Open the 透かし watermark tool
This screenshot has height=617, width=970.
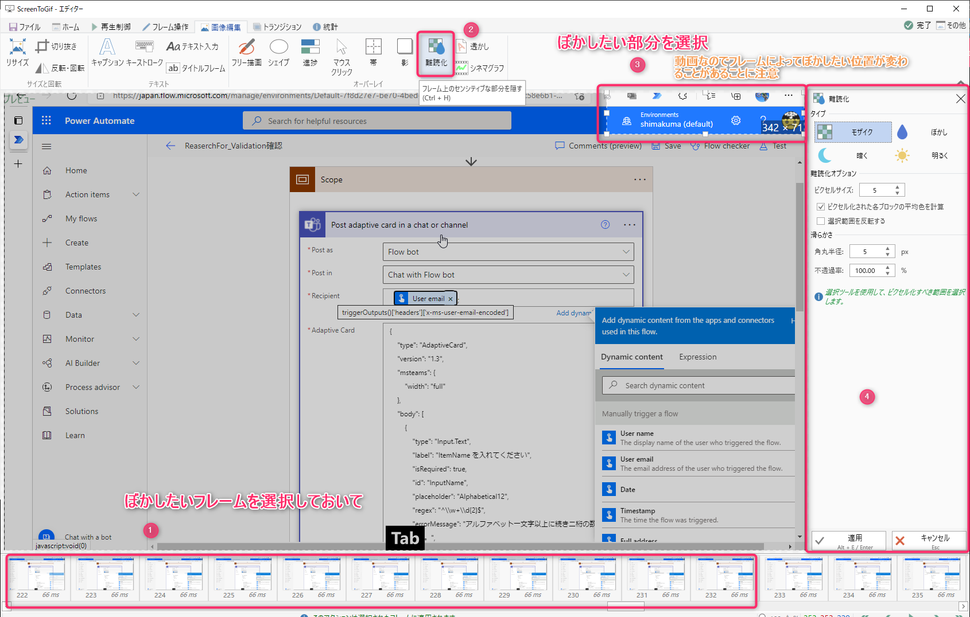click(x=473, y=46)
